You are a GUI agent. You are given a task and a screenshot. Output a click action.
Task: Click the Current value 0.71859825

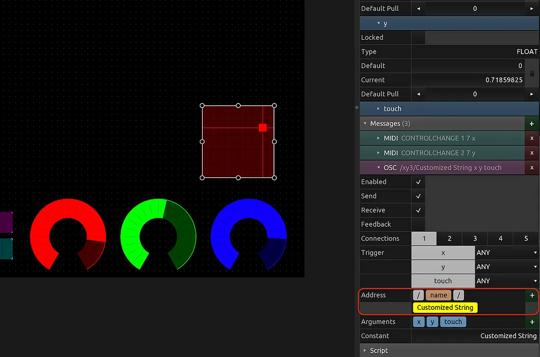468,80
